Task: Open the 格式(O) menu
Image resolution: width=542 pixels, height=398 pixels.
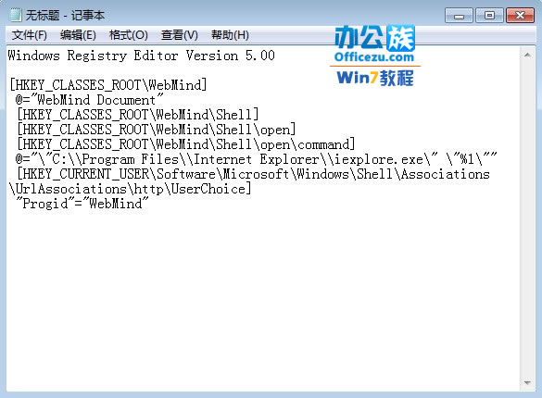Action: coord(128,35)
